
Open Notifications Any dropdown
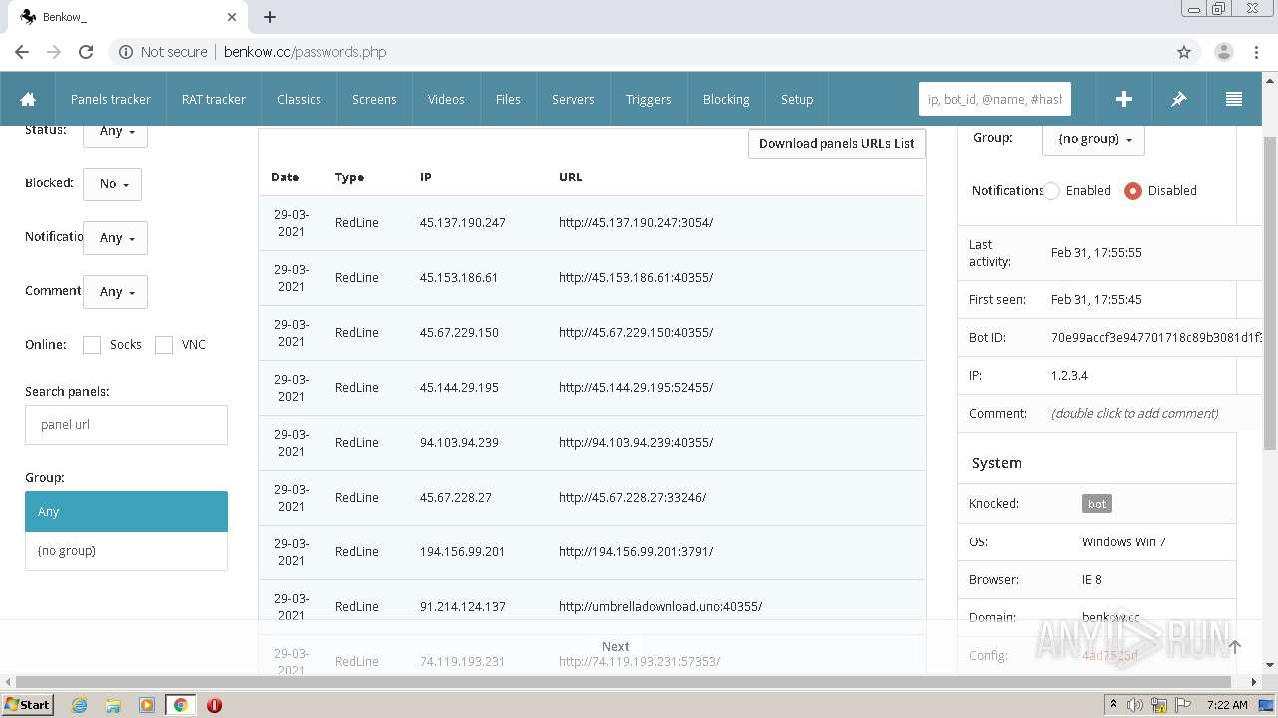[x=116, y=238]
